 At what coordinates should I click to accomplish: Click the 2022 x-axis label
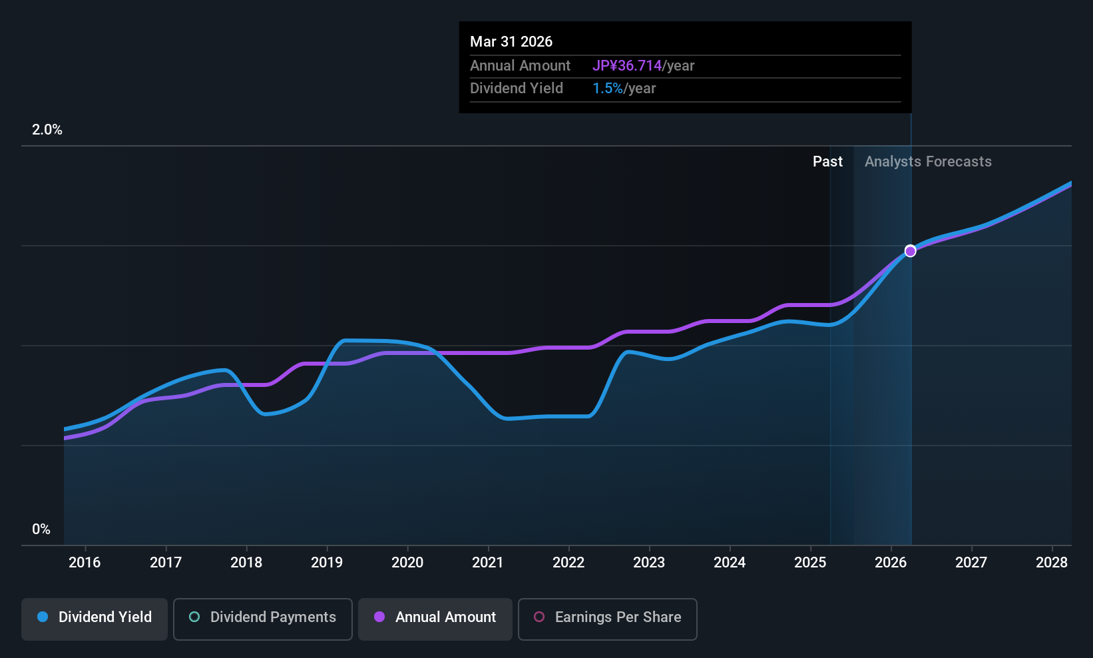568,563
